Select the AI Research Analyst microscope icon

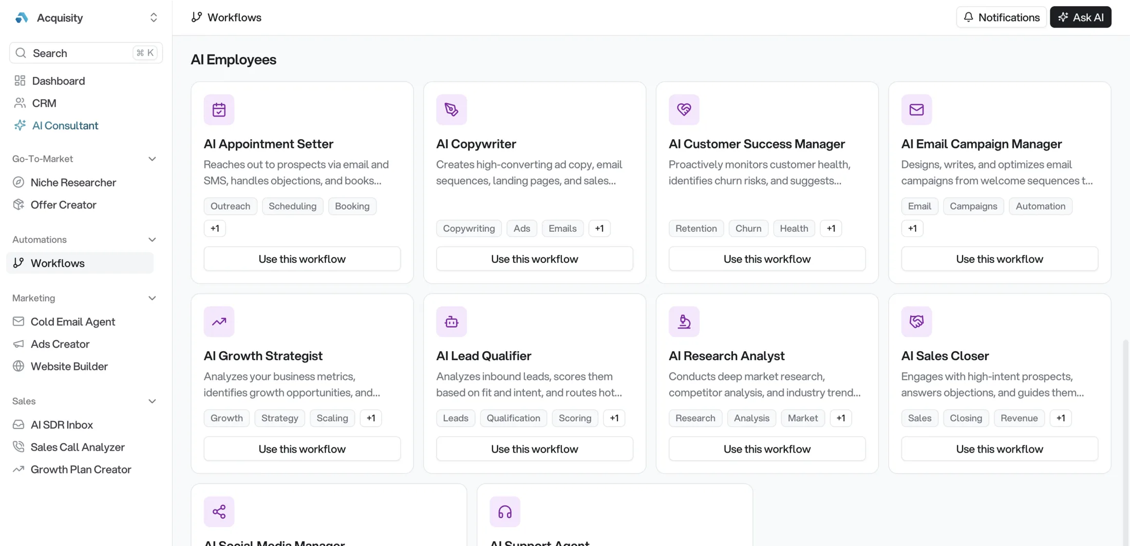684,322
